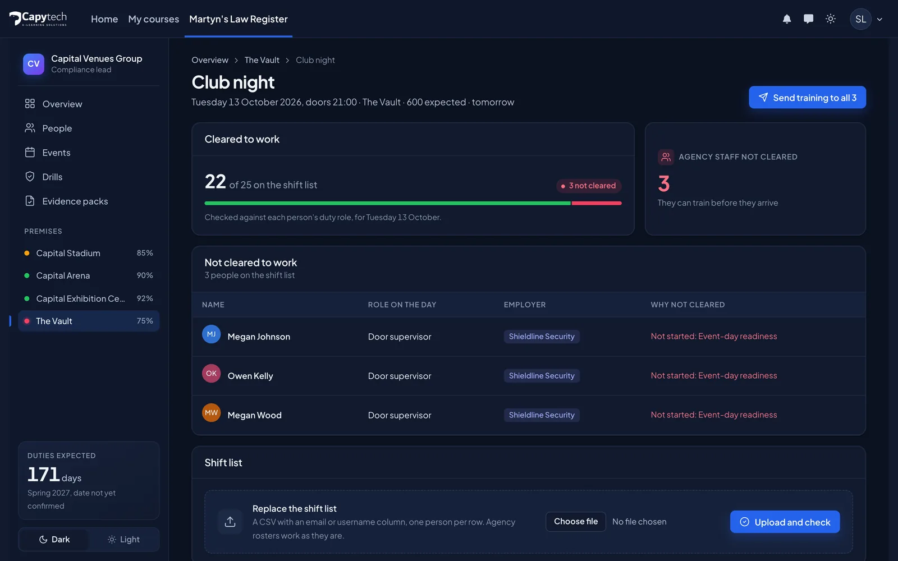Click Megan Johnson's MJ avatar
This screenshot has height=561, width=898.
click(x=211, y=334)
